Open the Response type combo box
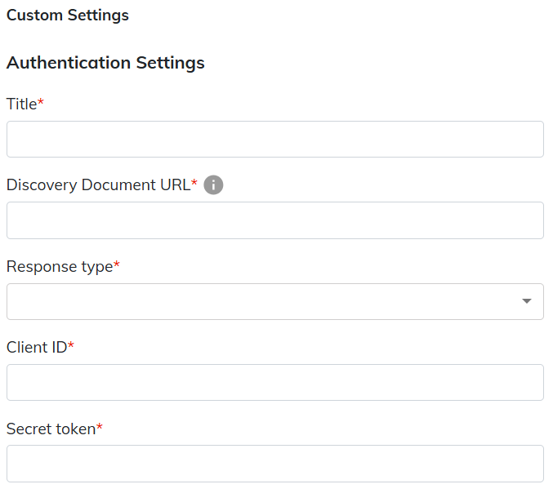This screenshot has width=553, height=502. point(261,301)
